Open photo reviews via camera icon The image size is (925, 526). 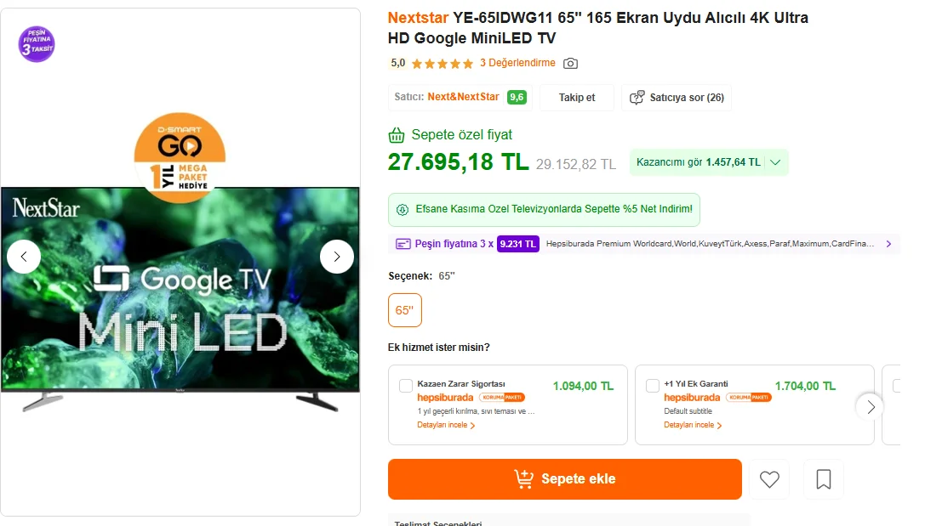pyautogui.click(x=570, y=63)
